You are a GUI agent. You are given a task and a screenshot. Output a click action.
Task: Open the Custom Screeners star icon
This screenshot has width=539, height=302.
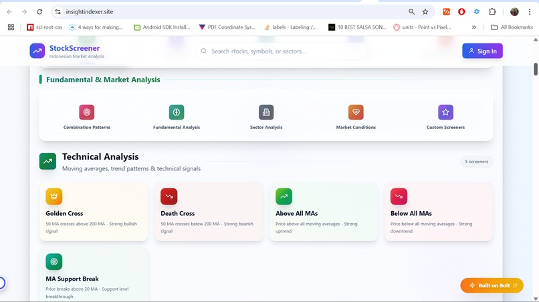click(445, 112)
